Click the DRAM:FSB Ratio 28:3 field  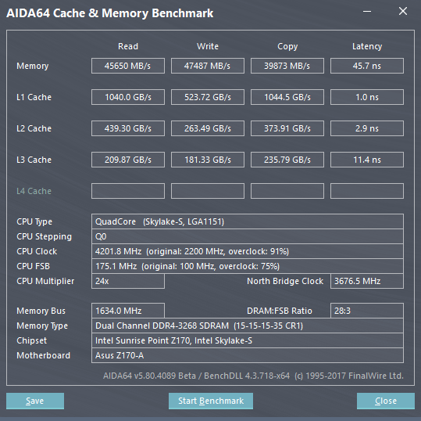[367, 311]
